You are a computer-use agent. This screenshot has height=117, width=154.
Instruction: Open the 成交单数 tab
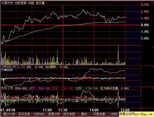coord(69,114)
